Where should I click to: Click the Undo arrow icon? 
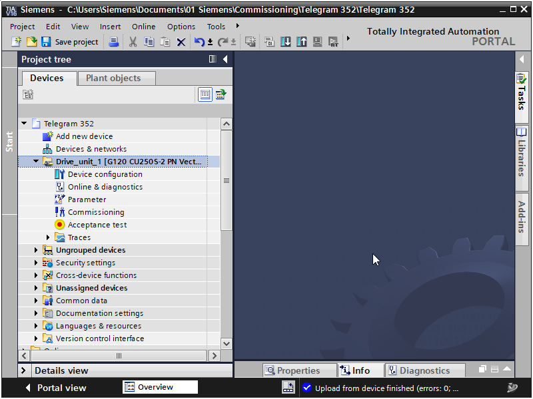pyautogui.click(x=199, y=42)
